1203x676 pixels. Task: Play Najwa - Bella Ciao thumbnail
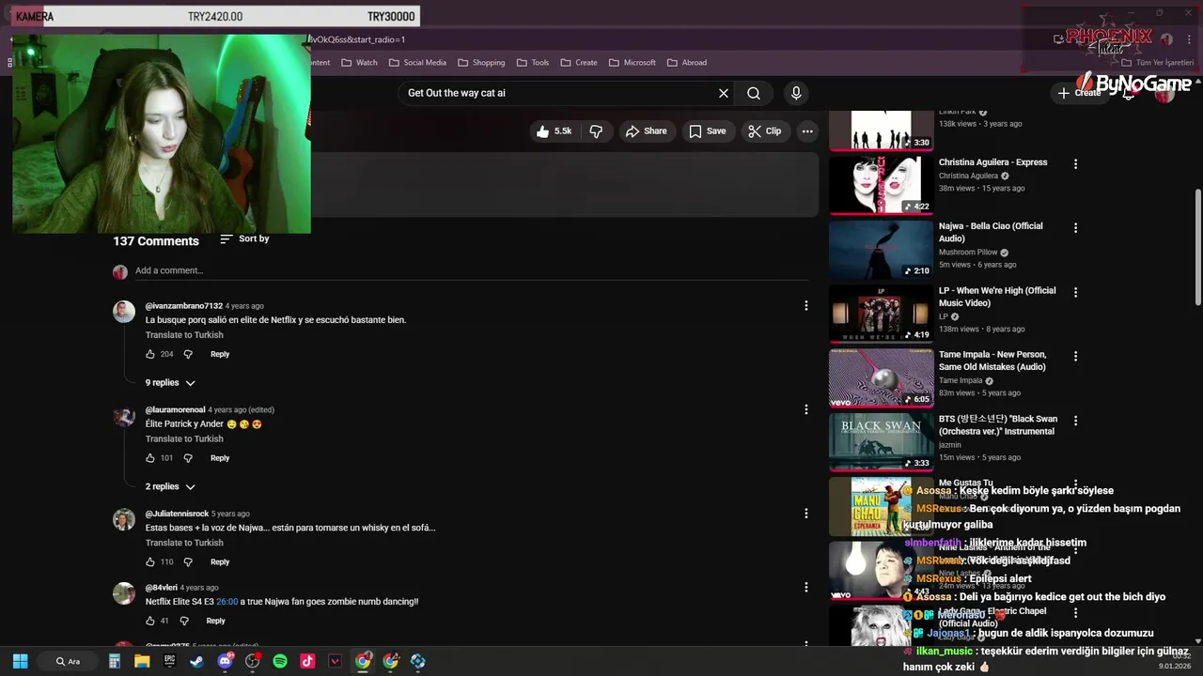[881, 249]
